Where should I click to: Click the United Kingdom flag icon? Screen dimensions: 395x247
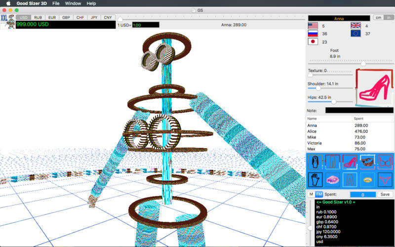(x=355, y=26)
